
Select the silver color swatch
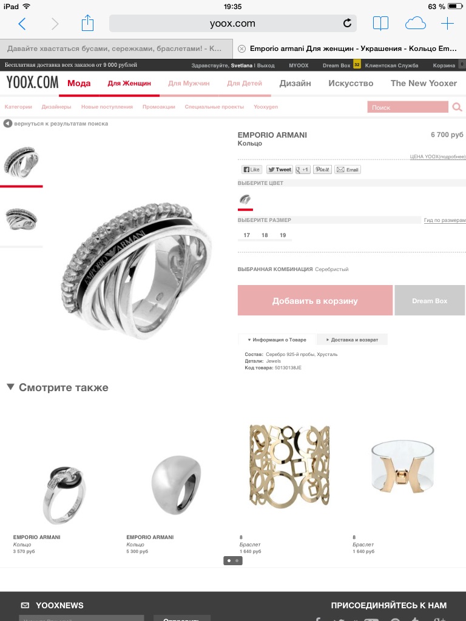[245, 199]
